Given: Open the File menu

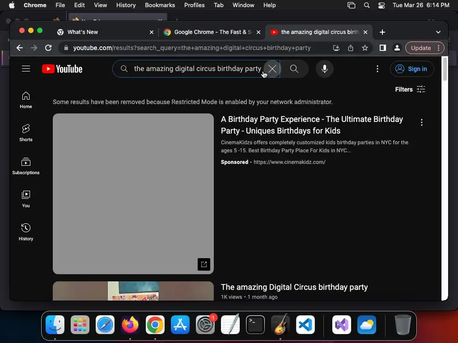Looking at the screenshot, I should 60,5.
